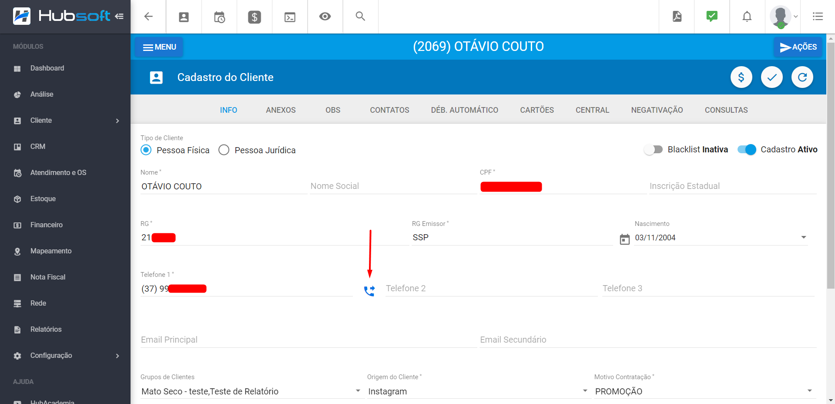Open the AÇÕES button
The width and height of the screenshot is (835, 404).
pyautogui.click(x=798, y=47)
